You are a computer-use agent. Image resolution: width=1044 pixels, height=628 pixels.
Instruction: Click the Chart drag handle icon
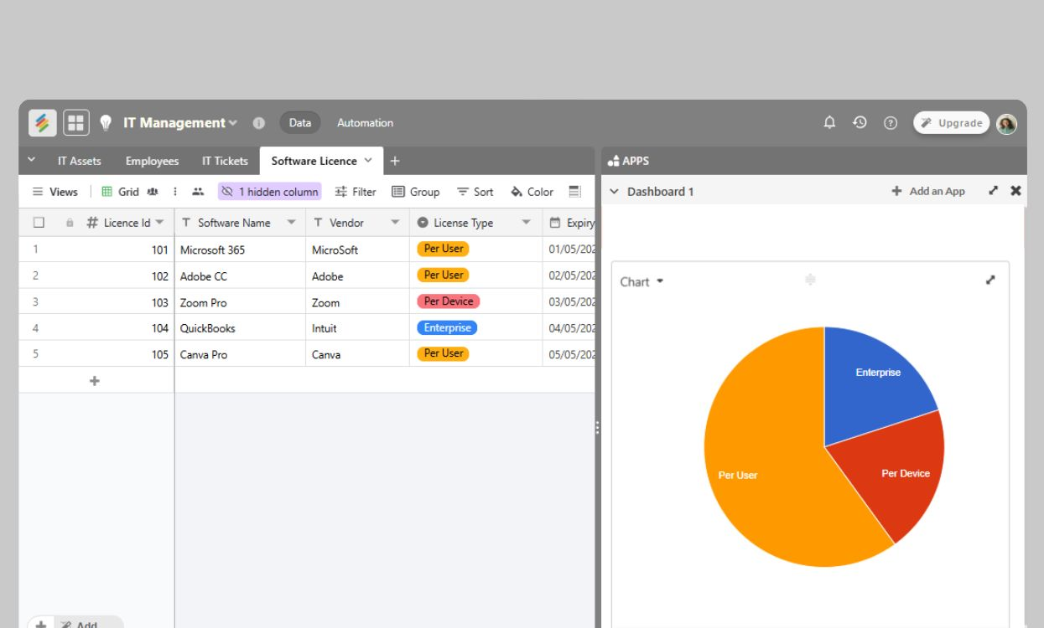click(x=810, y=280)
